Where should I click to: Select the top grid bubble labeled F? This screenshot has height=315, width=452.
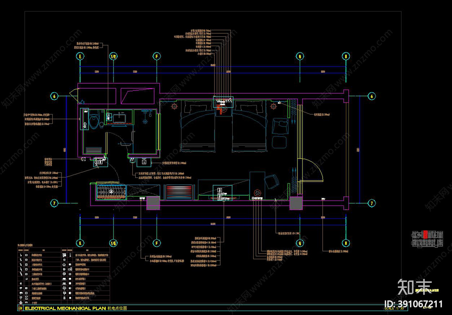tap(157, 56)
